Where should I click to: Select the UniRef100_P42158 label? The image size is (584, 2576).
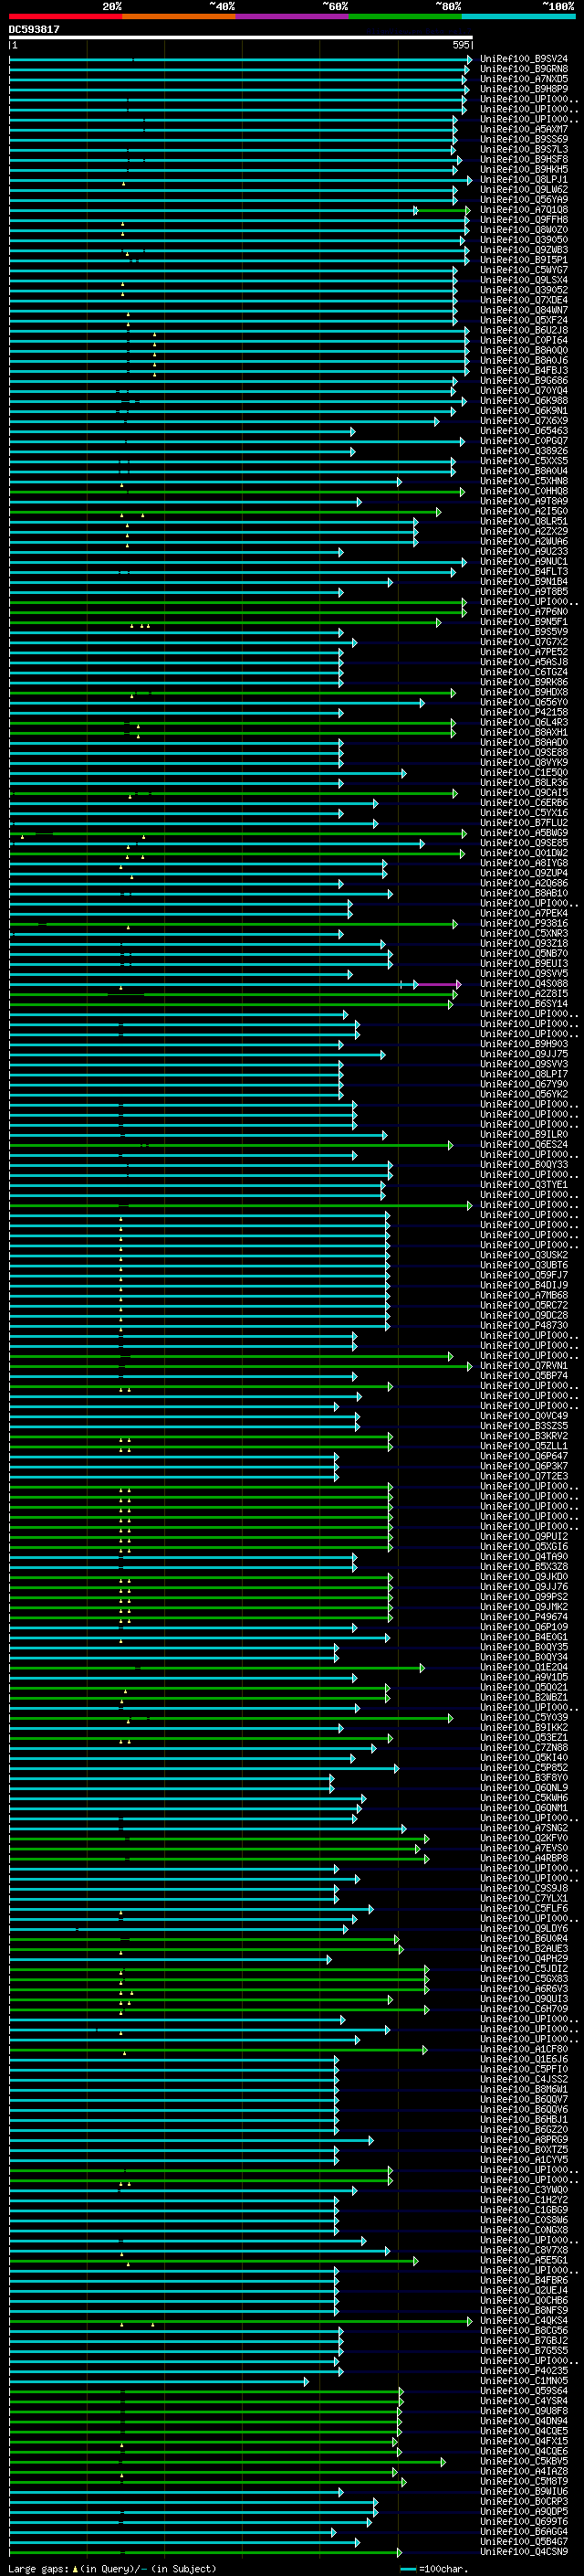(x=524, y=713)
